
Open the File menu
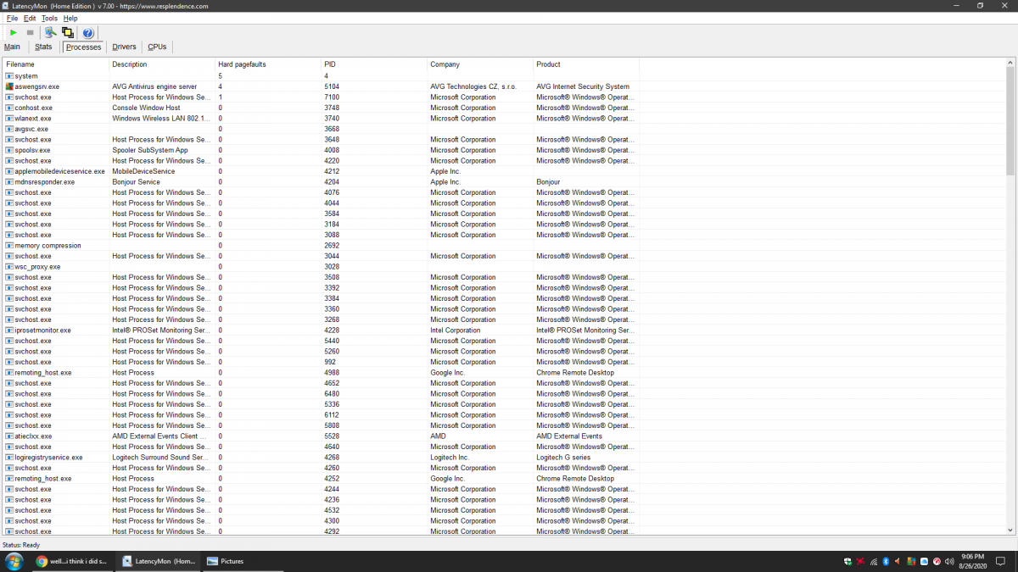coord(12,18)
